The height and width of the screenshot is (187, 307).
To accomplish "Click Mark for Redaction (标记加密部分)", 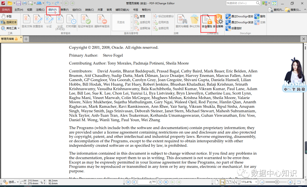I will tap(163, 16).
